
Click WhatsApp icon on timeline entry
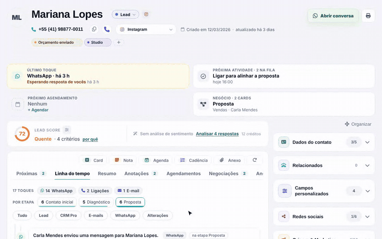pyautogui.click(x=21, y=236)
